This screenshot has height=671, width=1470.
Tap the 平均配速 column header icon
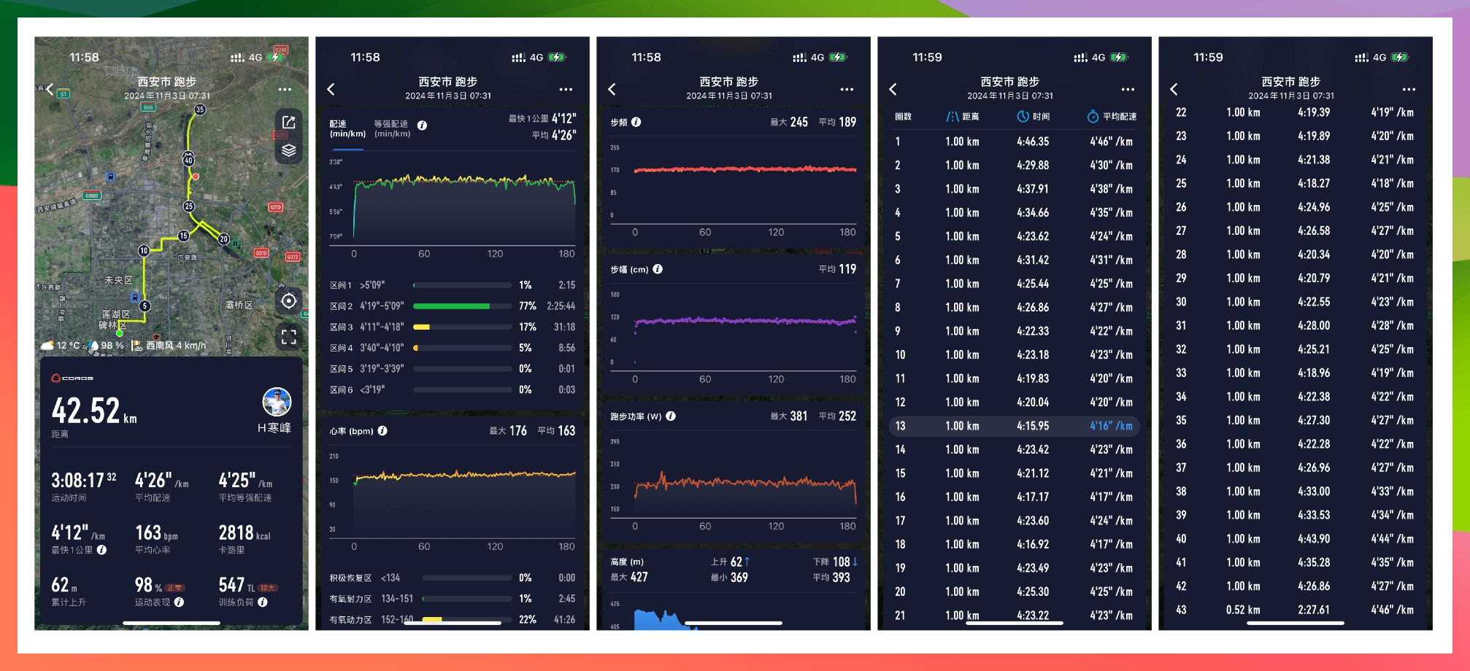1093,117
